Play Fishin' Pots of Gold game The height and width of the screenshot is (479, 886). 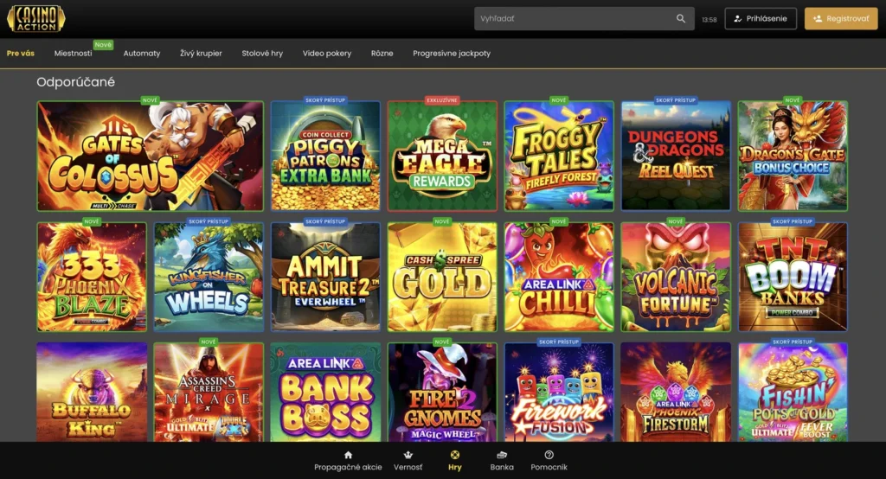793,392
